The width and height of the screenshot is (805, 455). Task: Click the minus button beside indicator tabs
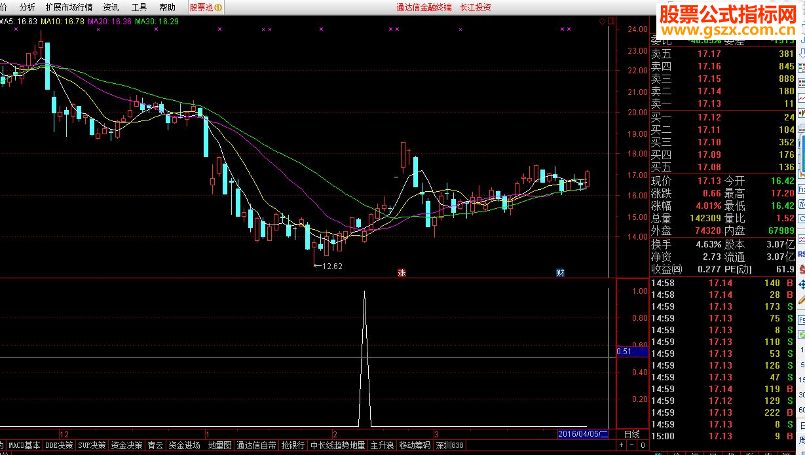pos(631,445)
